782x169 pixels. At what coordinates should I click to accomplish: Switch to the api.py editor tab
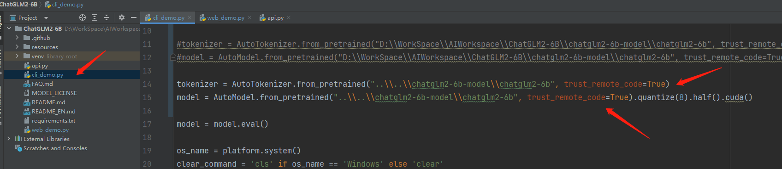click(x=276, y=18)
